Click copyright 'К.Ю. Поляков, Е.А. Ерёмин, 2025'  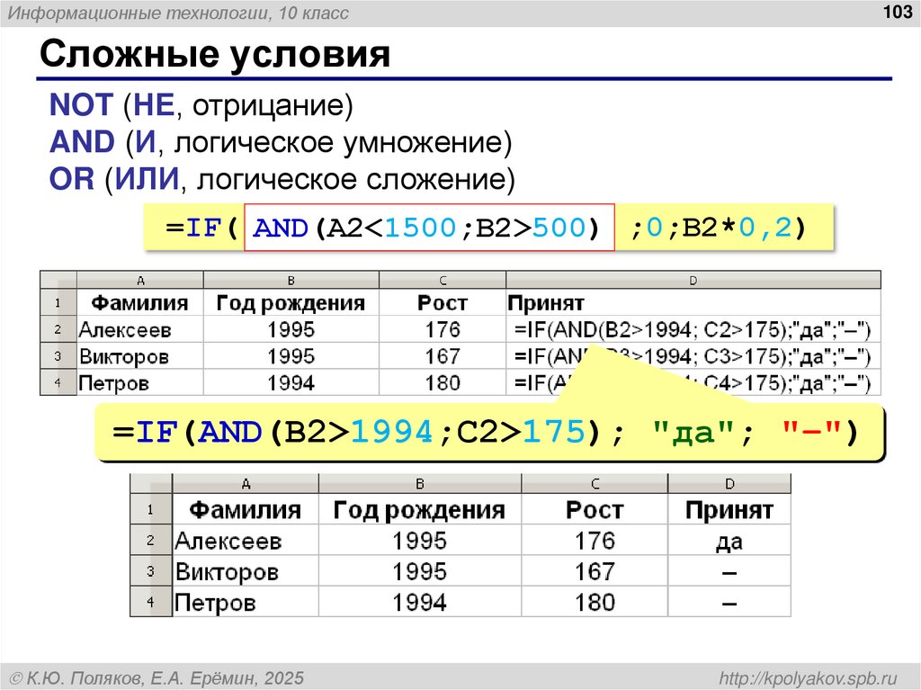coord(157,678)
